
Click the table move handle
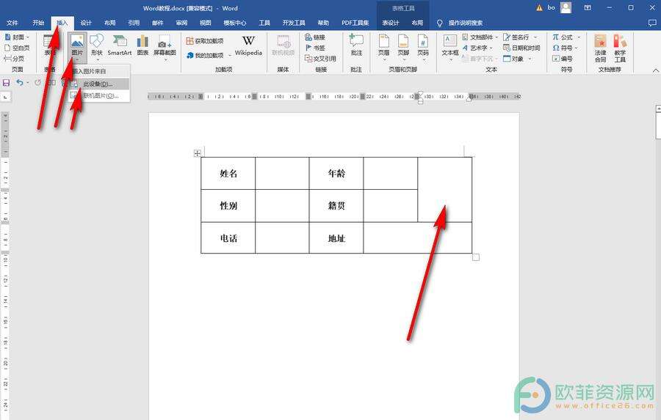pos(198,153)
